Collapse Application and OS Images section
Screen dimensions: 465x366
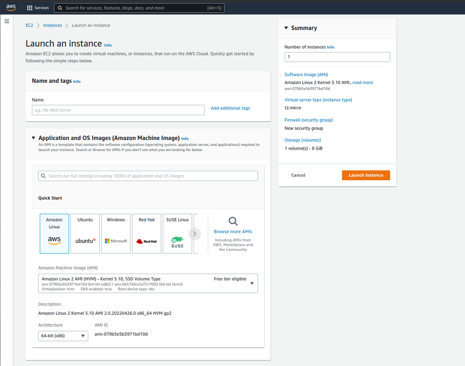pos(33,138)
